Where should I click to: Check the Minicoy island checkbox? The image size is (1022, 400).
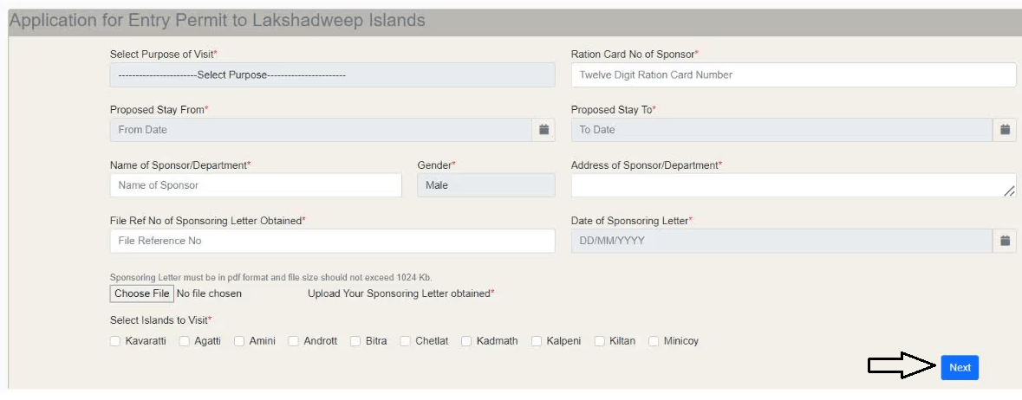(x=654, y=341)
